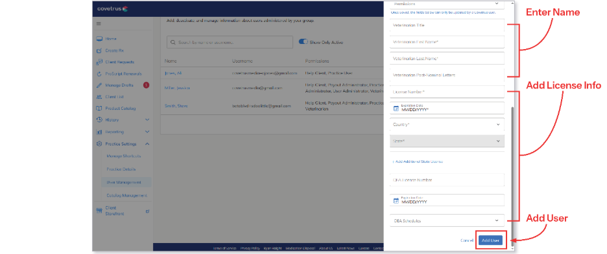Image resolution: width=607 pixels, height=254 pixels.
Task: Click the Reporting bar chart icon
Action: tap(99, 132)
